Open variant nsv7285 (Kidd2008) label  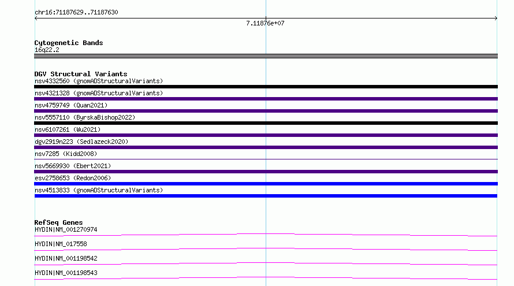pos(66,154)
